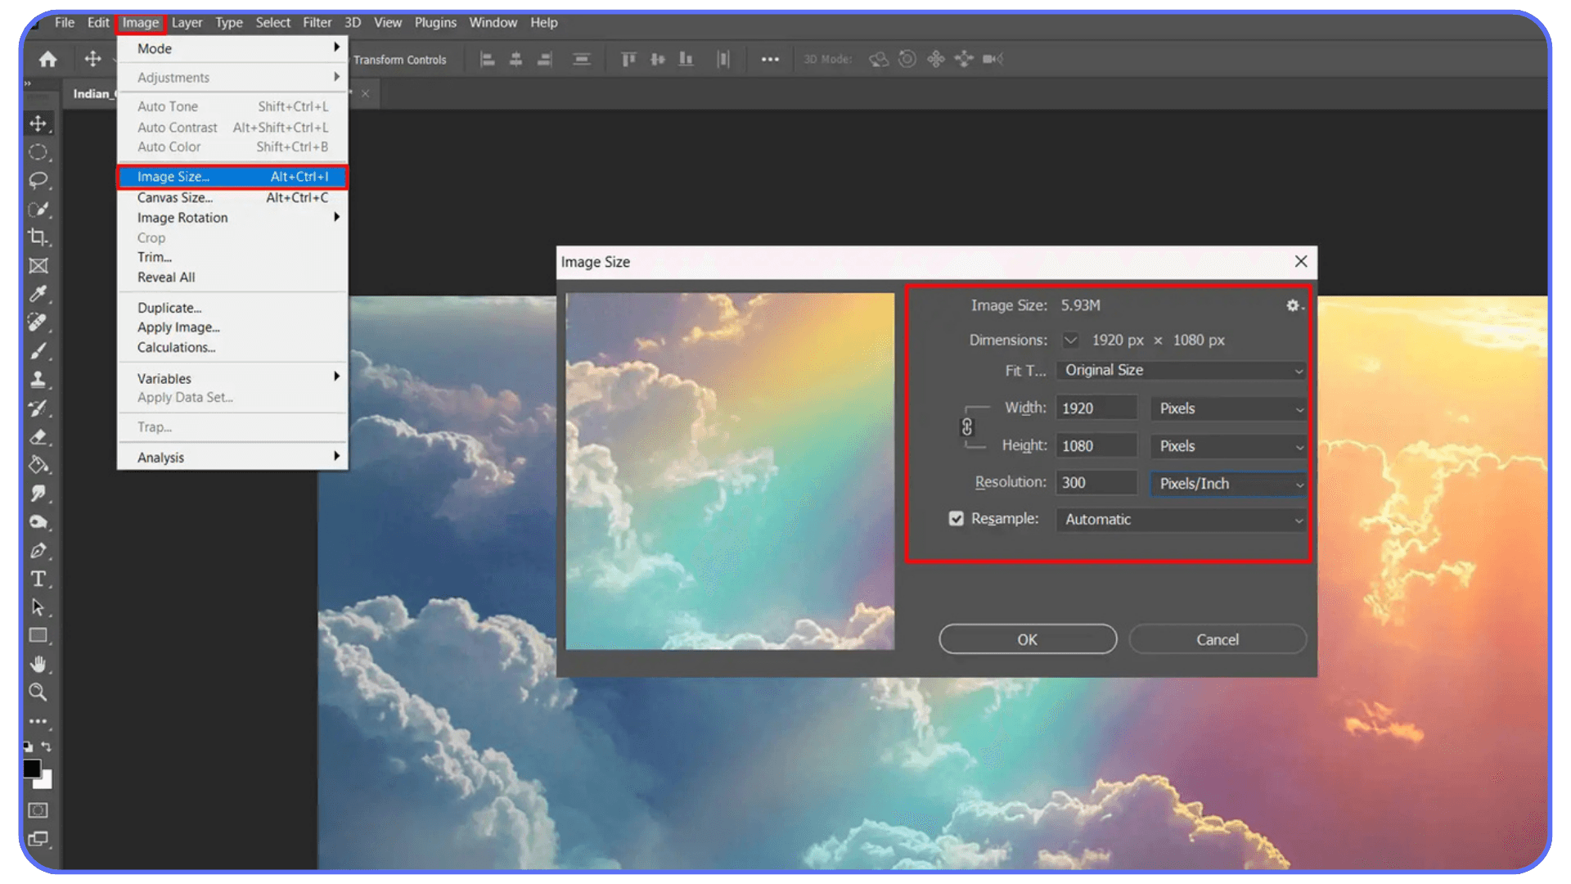Select the History Brush tool
1571x884 pixels.
tap(38, 408)
